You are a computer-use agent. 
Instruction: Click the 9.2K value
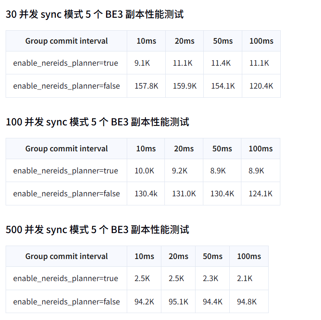point(180,171)
